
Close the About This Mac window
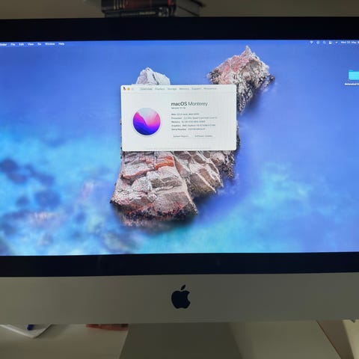click(124, 88)
